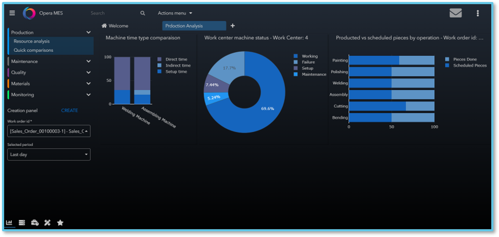Click the CREATE button in Creation panel
Viewport: 499px width, 237px height.
(69, 111)
